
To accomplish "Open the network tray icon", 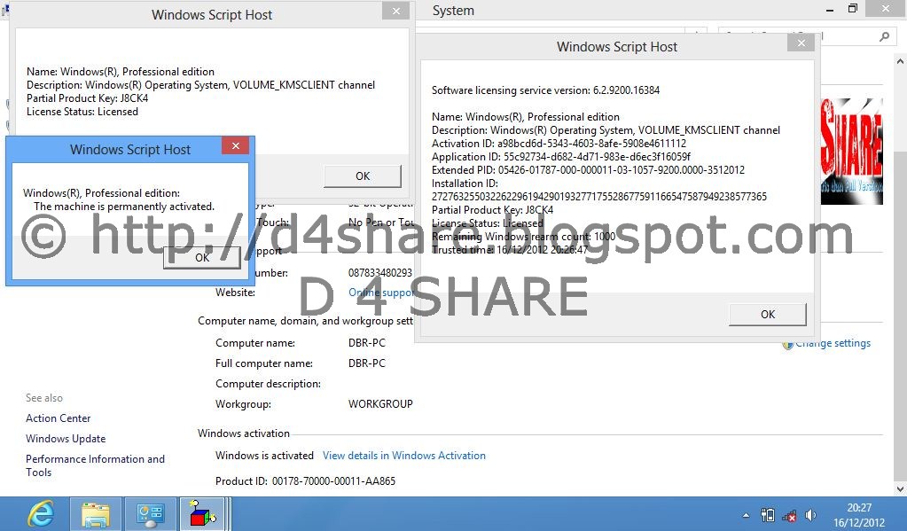I will (789, 515).
